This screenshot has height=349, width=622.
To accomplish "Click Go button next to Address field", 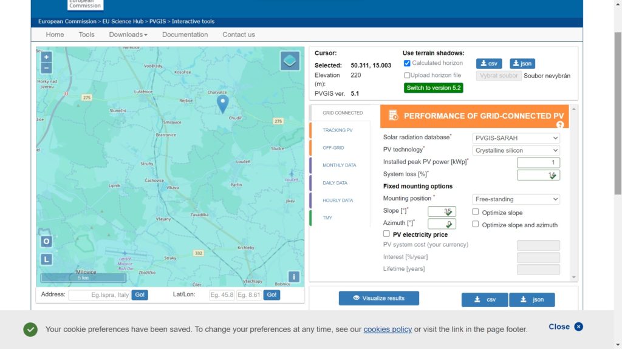I will click(x=140, y=295).
